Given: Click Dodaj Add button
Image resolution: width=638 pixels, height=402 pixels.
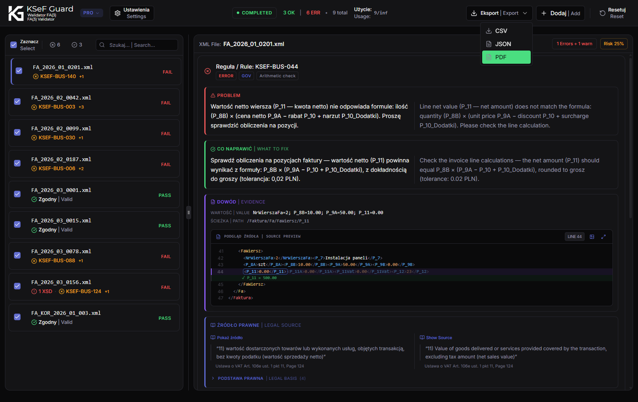Looking at the screenshot, I should tap(560, 13).
